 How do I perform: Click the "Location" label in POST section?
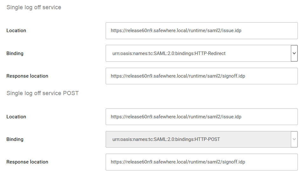point(16,117)
